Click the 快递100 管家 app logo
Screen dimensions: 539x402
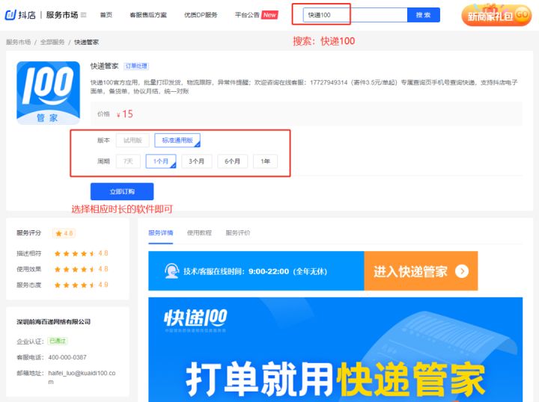(48, 93)
